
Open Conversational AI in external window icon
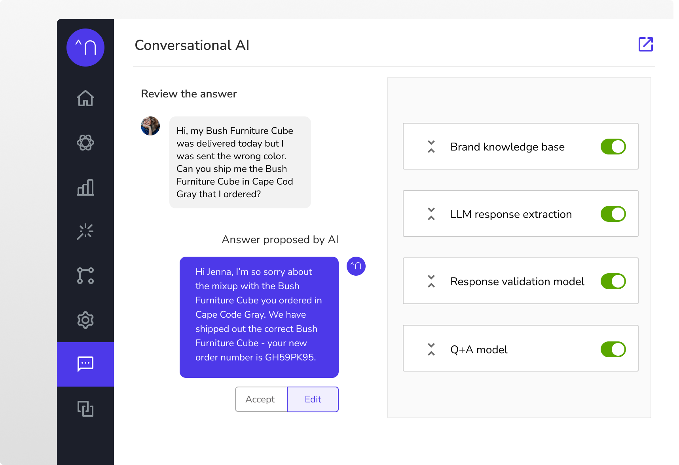coord(646,44)
